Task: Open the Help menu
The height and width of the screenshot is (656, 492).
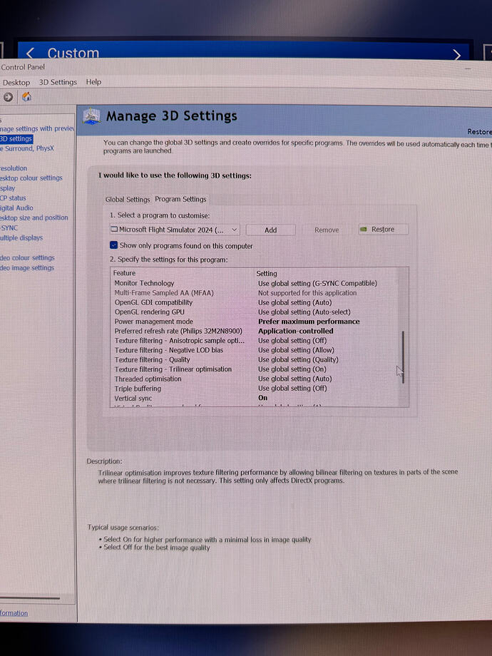Action: [93, 82]
